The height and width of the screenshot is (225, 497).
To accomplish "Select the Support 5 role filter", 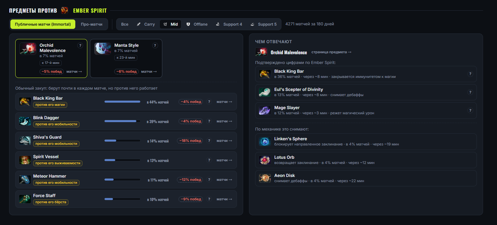I will pos(264,24).
